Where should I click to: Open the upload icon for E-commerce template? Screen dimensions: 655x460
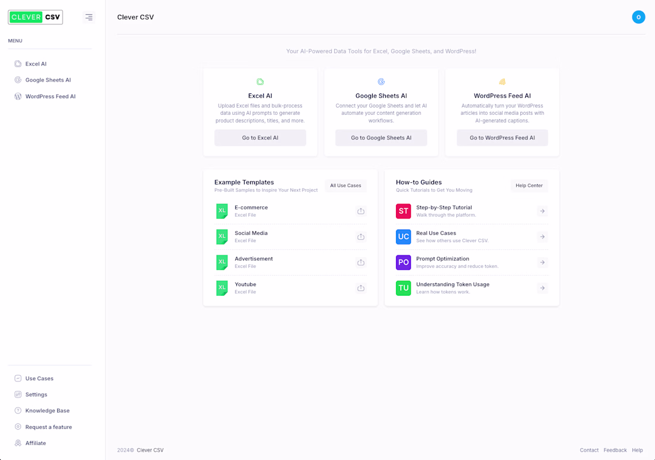click(361, 211)
